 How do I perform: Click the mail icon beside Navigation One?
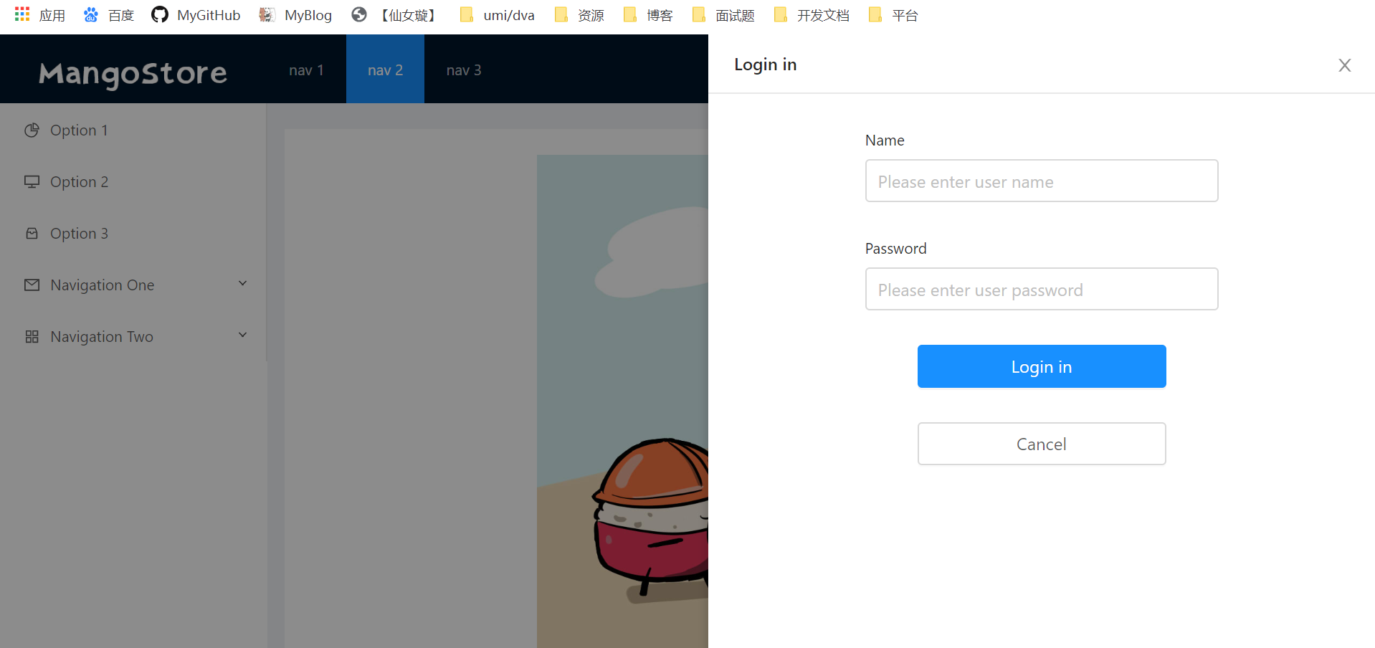point(32,285)
